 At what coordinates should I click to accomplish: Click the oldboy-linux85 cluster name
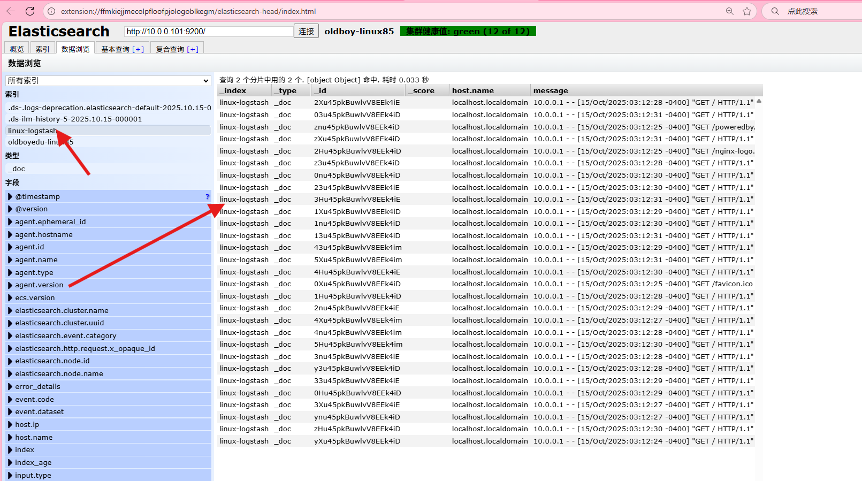click(359, 31)
